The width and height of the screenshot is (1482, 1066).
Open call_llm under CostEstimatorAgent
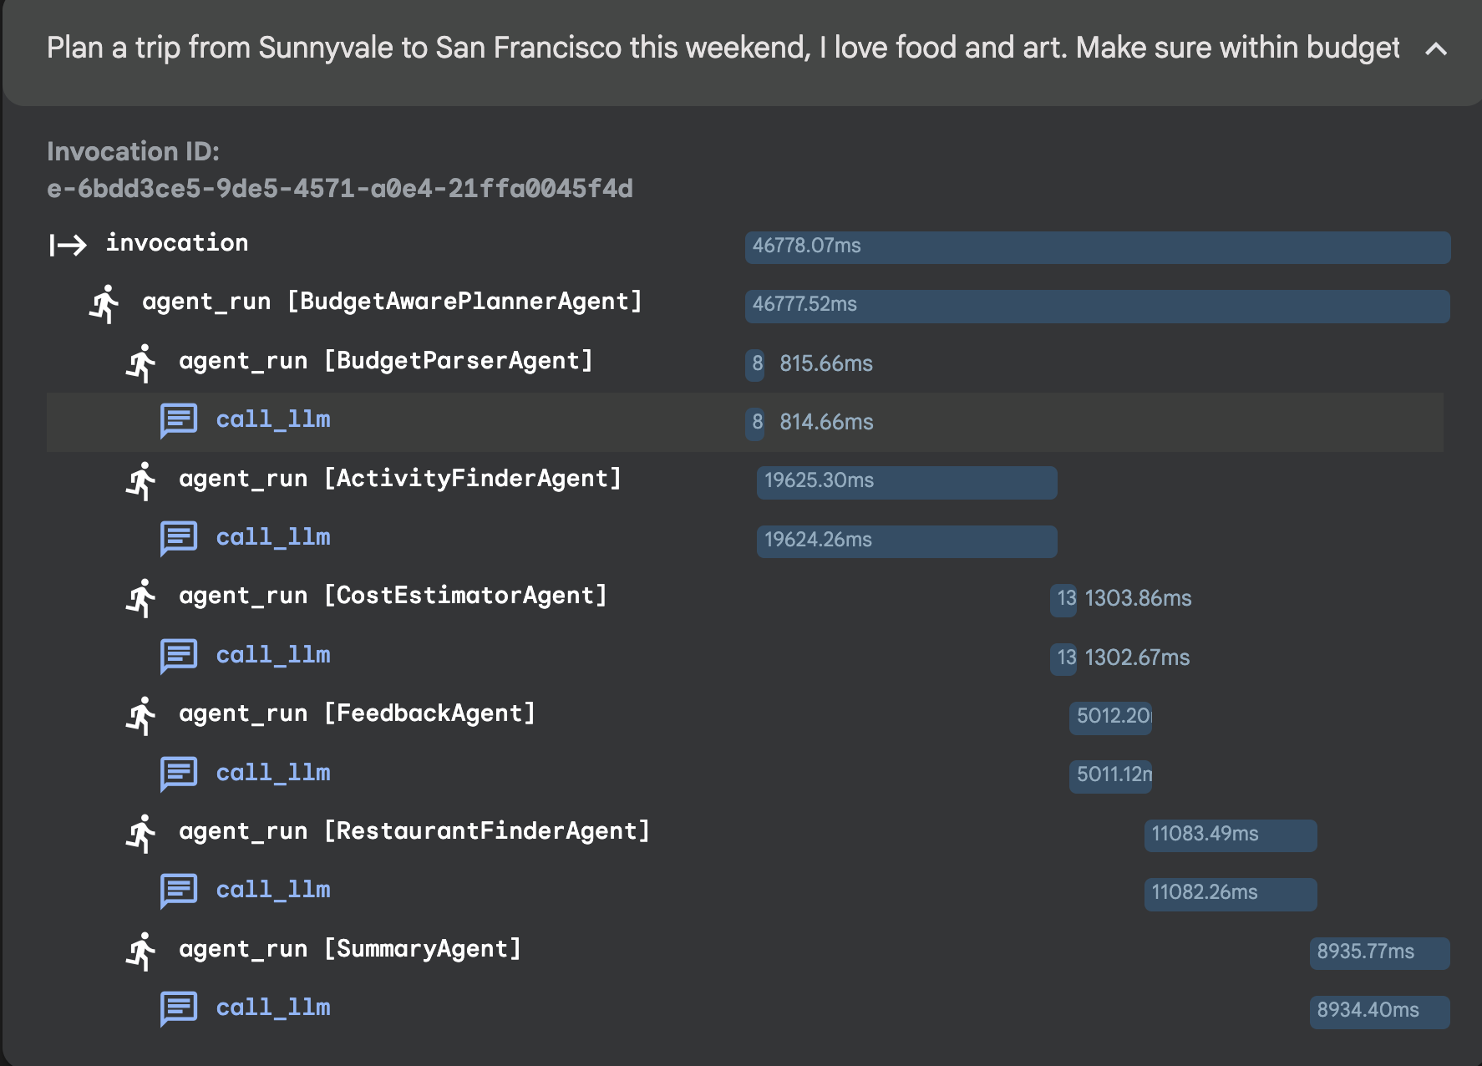273,656
